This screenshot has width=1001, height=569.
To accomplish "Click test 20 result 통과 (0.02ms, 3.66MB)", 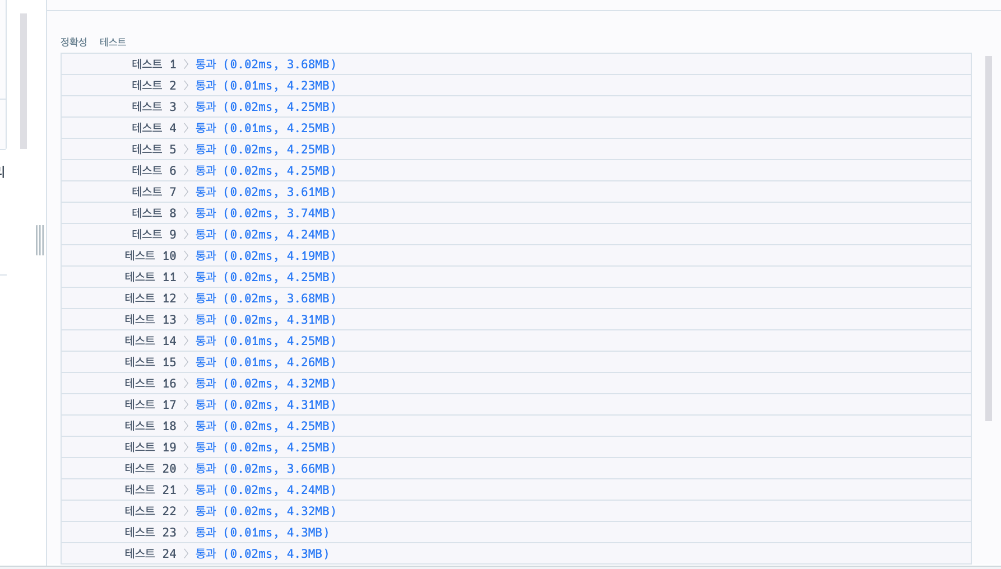I will [x=266, y=469].
